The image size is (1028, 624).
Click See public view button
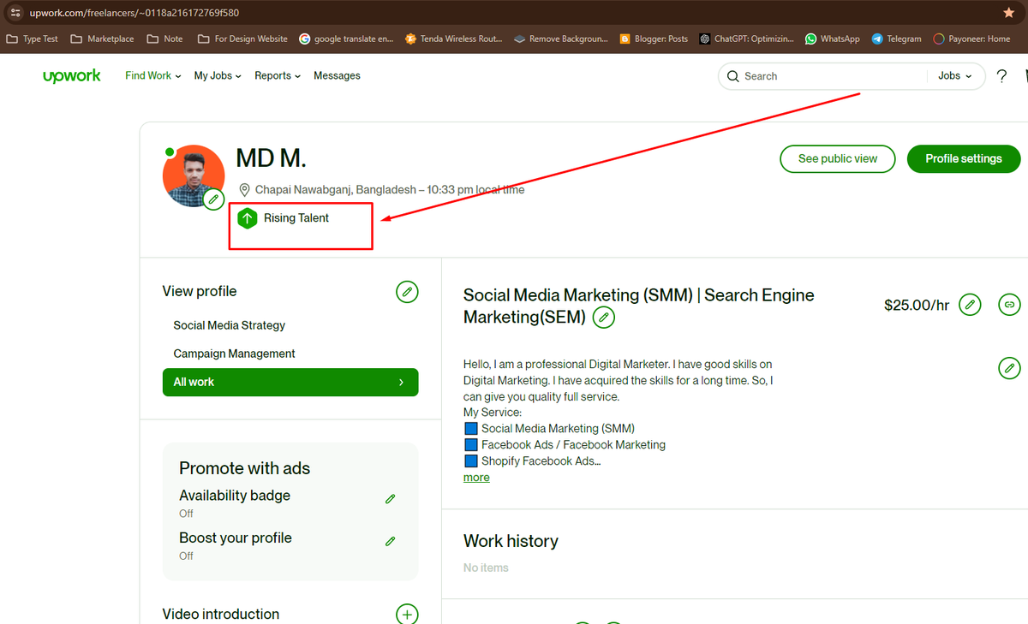[838, 158]
